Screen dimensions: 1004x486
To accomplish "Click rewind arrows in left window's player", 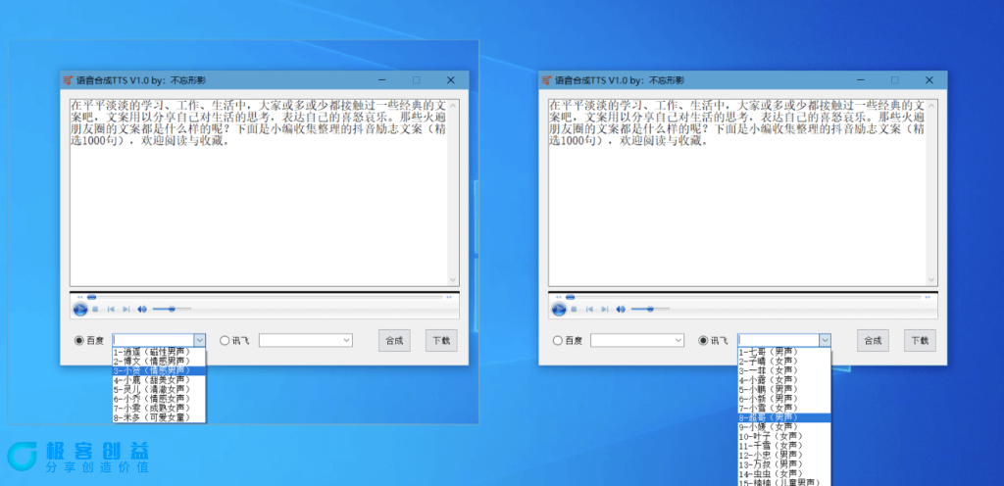I will (x=80, y=297).
